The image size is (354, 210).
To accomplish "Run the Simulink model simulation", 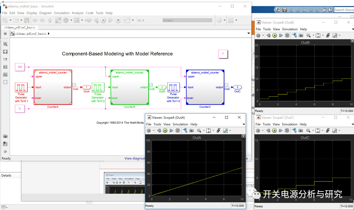I will coord(103,20).
